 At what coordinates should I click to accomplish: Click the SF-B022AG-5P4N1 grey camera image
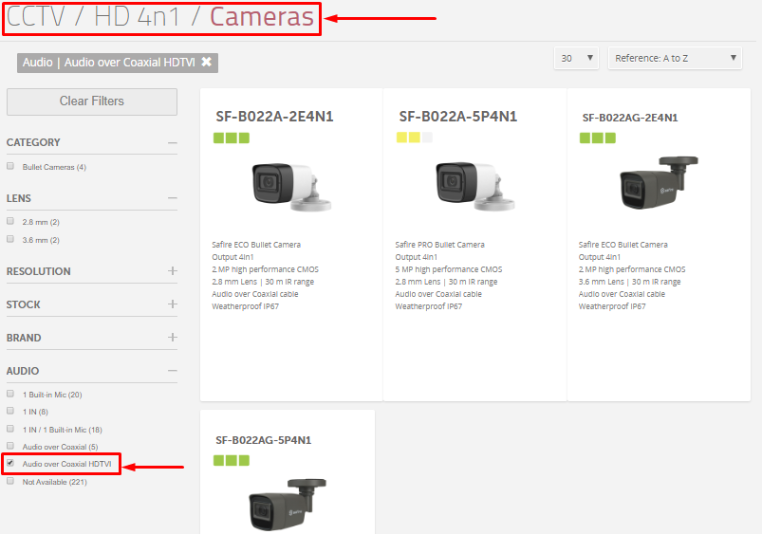pos(287,505)
